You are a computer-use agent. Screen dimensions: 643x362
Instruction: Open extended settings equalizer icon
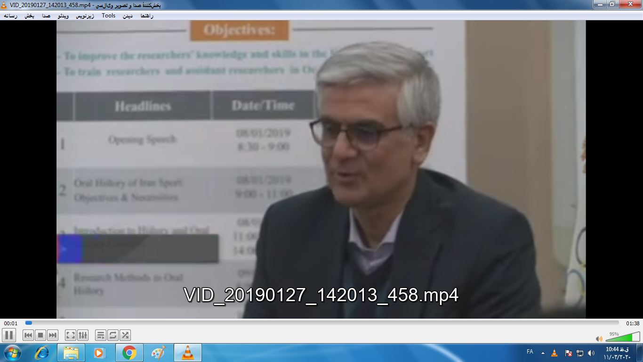[x=82, y=335]
